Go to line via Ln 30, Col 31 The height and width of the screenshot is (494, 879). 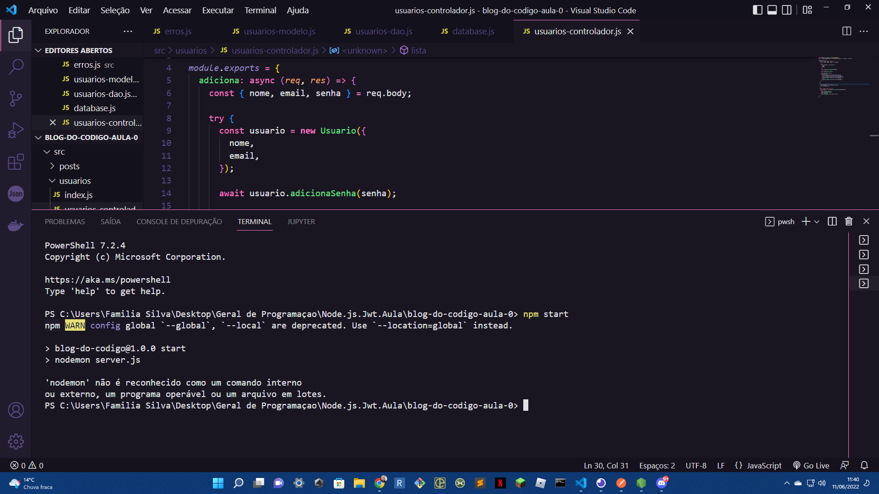(606, 465)
